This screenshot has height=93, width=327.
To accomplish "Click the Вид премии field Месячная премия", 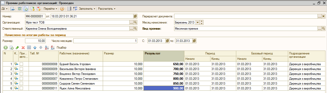I will pos(246,29).
